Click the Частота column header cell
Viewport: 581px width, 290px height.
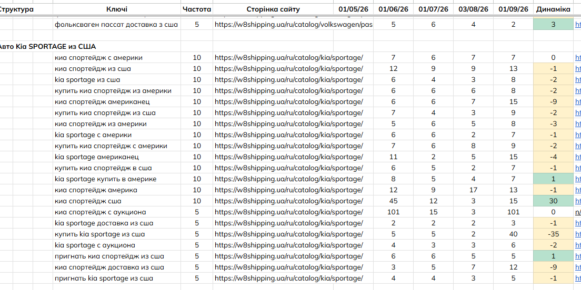click(197, 9)
